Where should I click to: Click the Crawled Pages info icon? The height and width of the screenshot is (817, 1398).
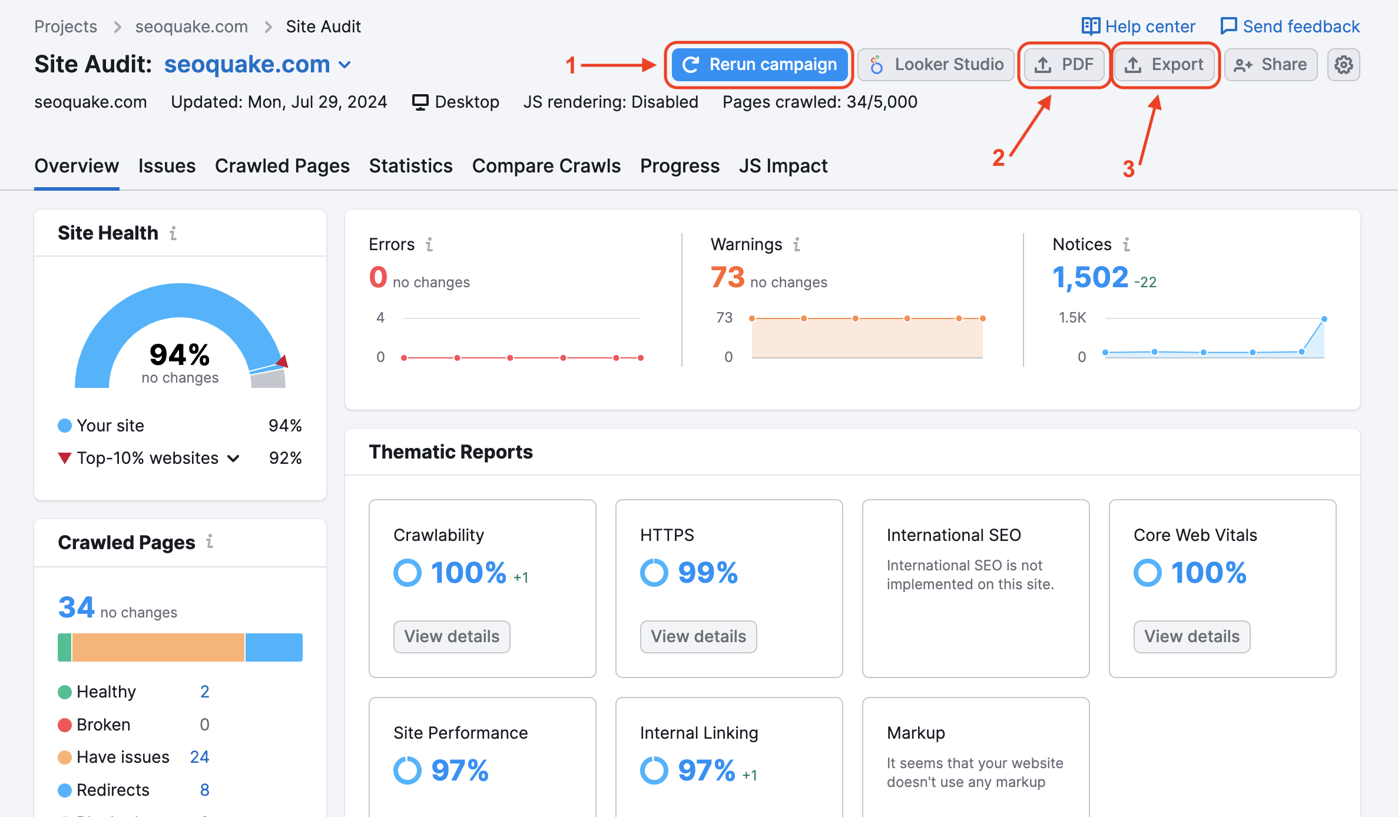(210, 542)
